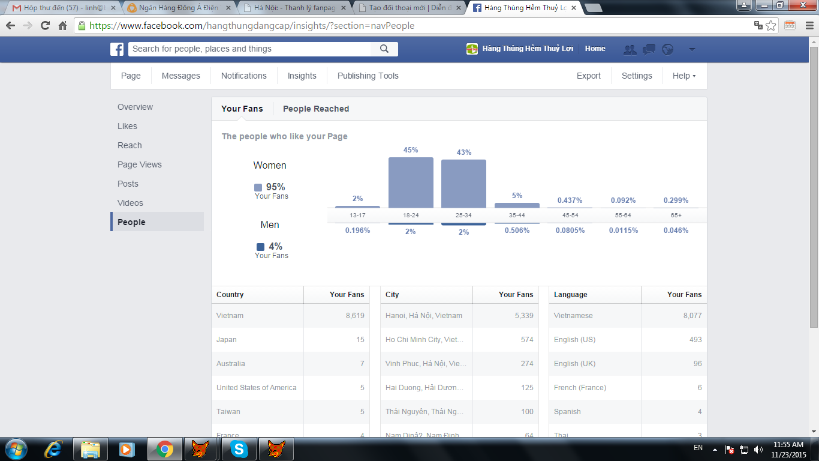Expand the account dropdown arrow
819x461 pixels.
tap(691, 50)
